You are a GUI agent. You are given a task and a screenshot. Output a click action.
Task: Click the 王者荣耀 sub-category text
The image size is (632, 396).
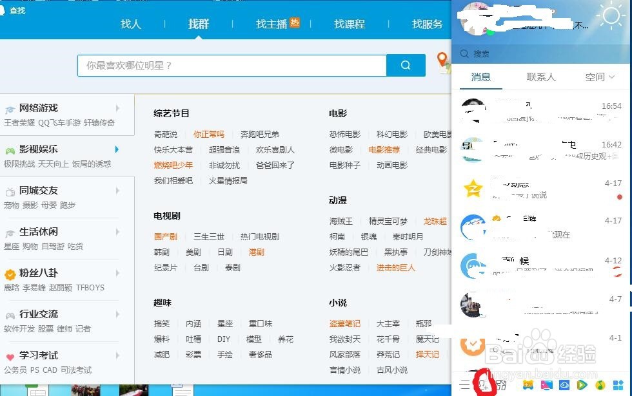[19, 123]
